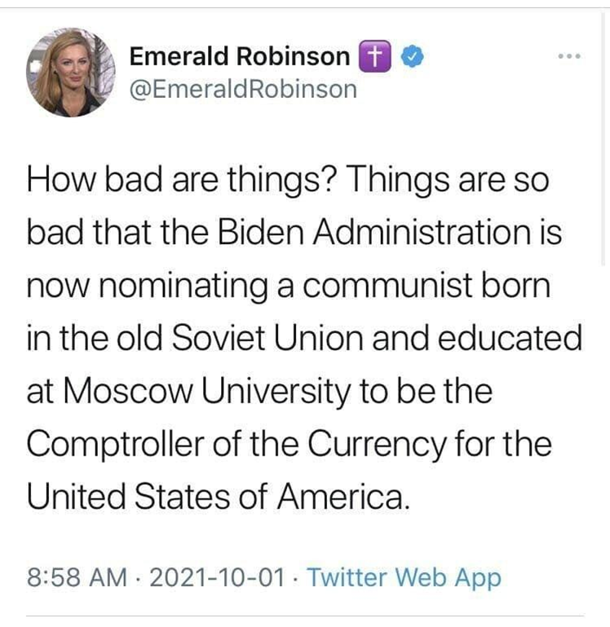Click the purple cross emoji icon

click(373, 56)
